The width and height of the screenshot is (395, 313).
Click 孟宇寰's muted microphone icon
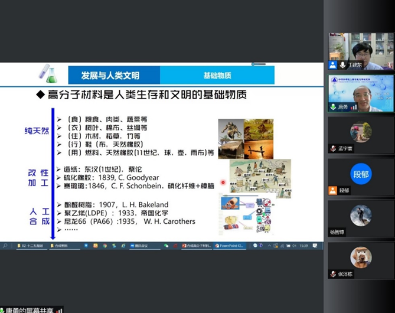(x=333, y=149)
